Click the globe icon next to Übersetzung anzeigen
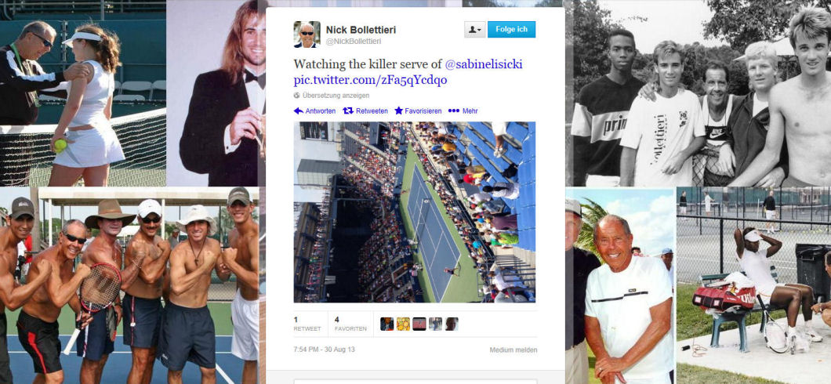Viewport: 831px width, 384px height. [x=297, y=96]
